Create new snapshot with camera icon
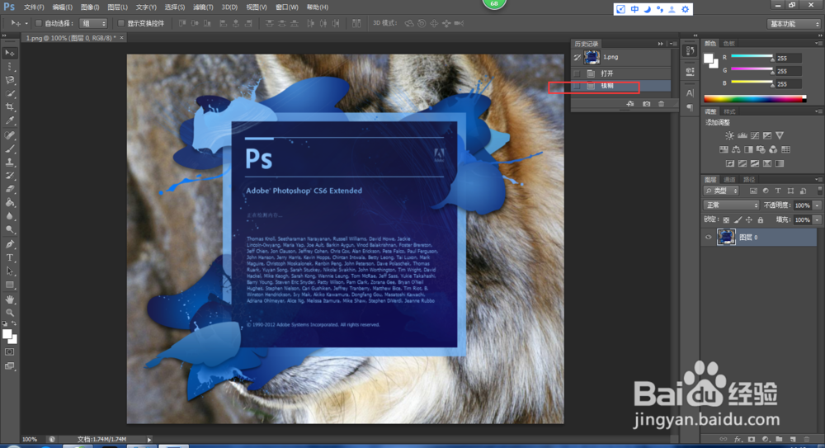The width and height of the screenshot is (825, 448). point(646,104)
